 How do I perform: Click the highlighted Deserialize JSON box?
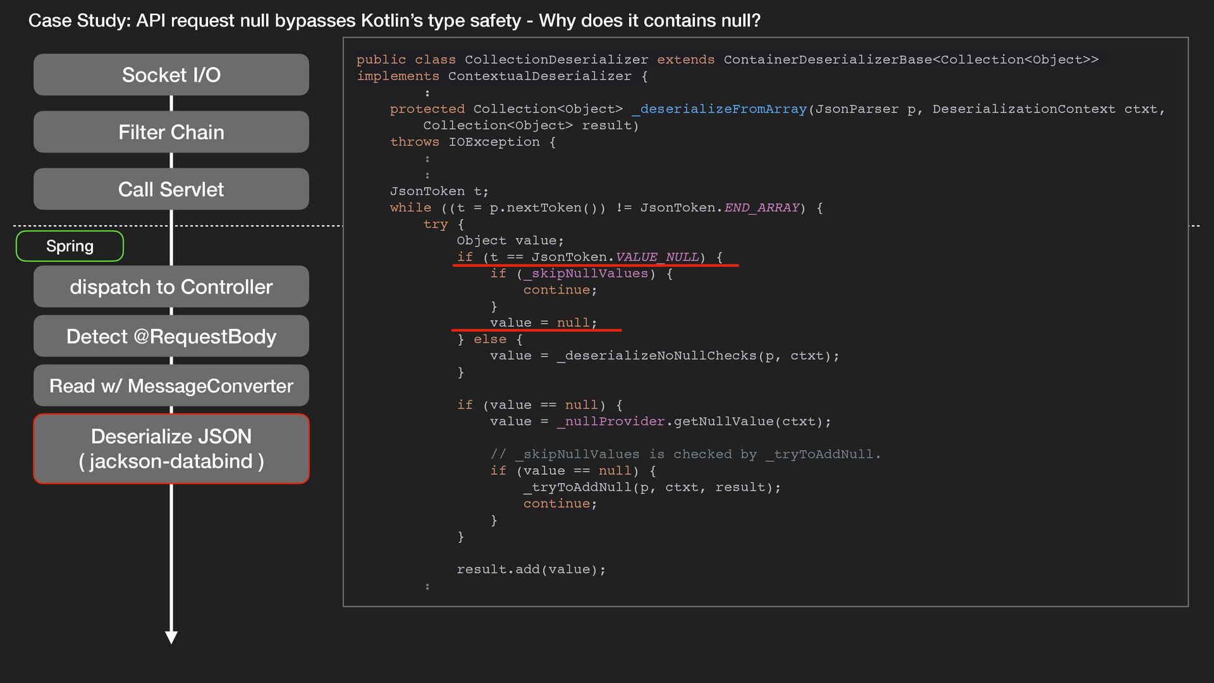[x=171, y=449]
